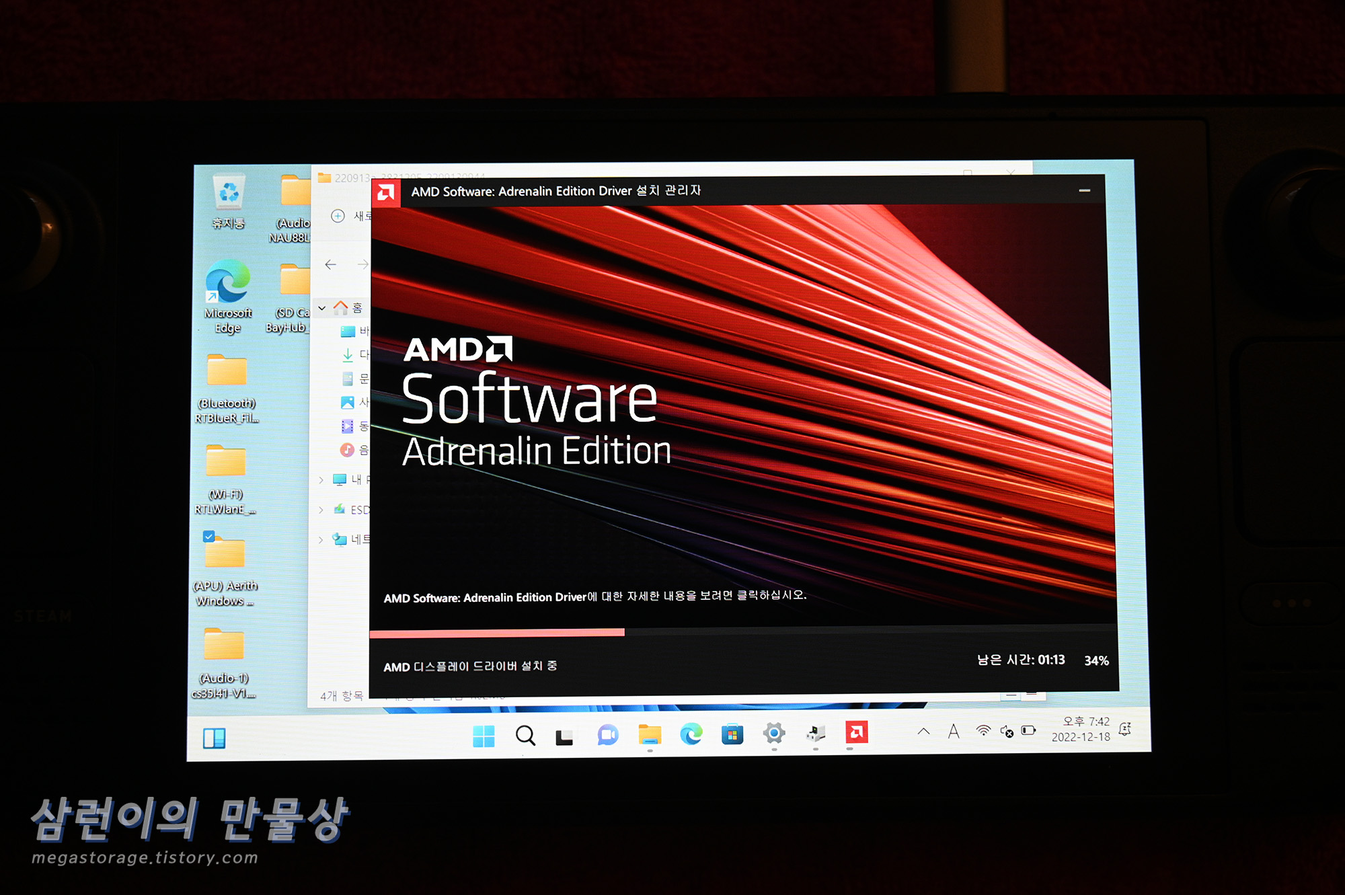Open the Windows Start menu
1345x895 pixels.
484,736
